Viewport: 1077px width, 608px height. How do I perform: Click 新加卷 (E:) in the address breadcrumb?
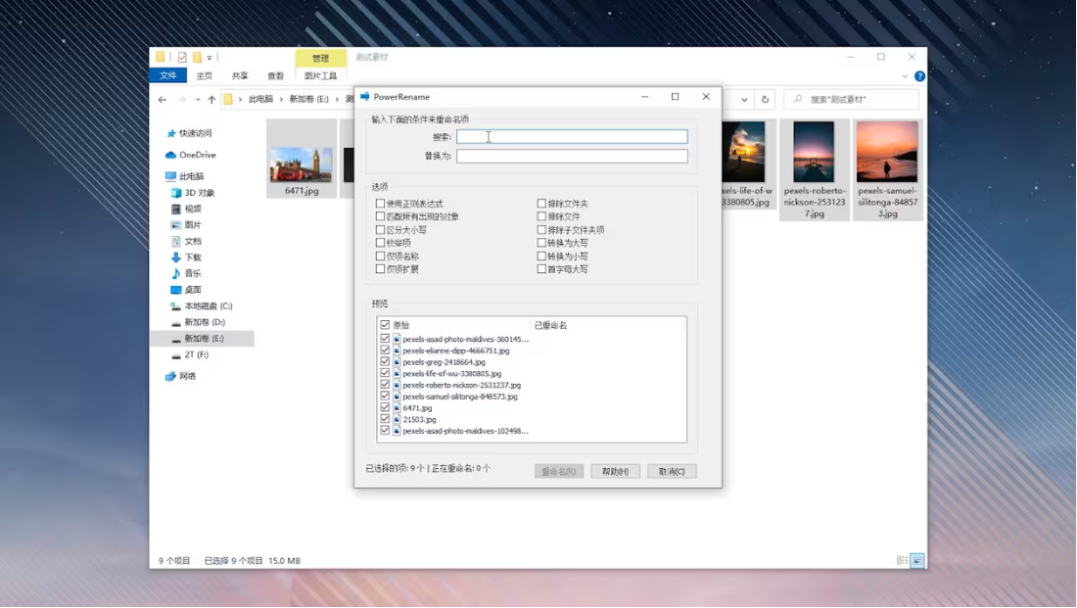click(x=309, y=100)
